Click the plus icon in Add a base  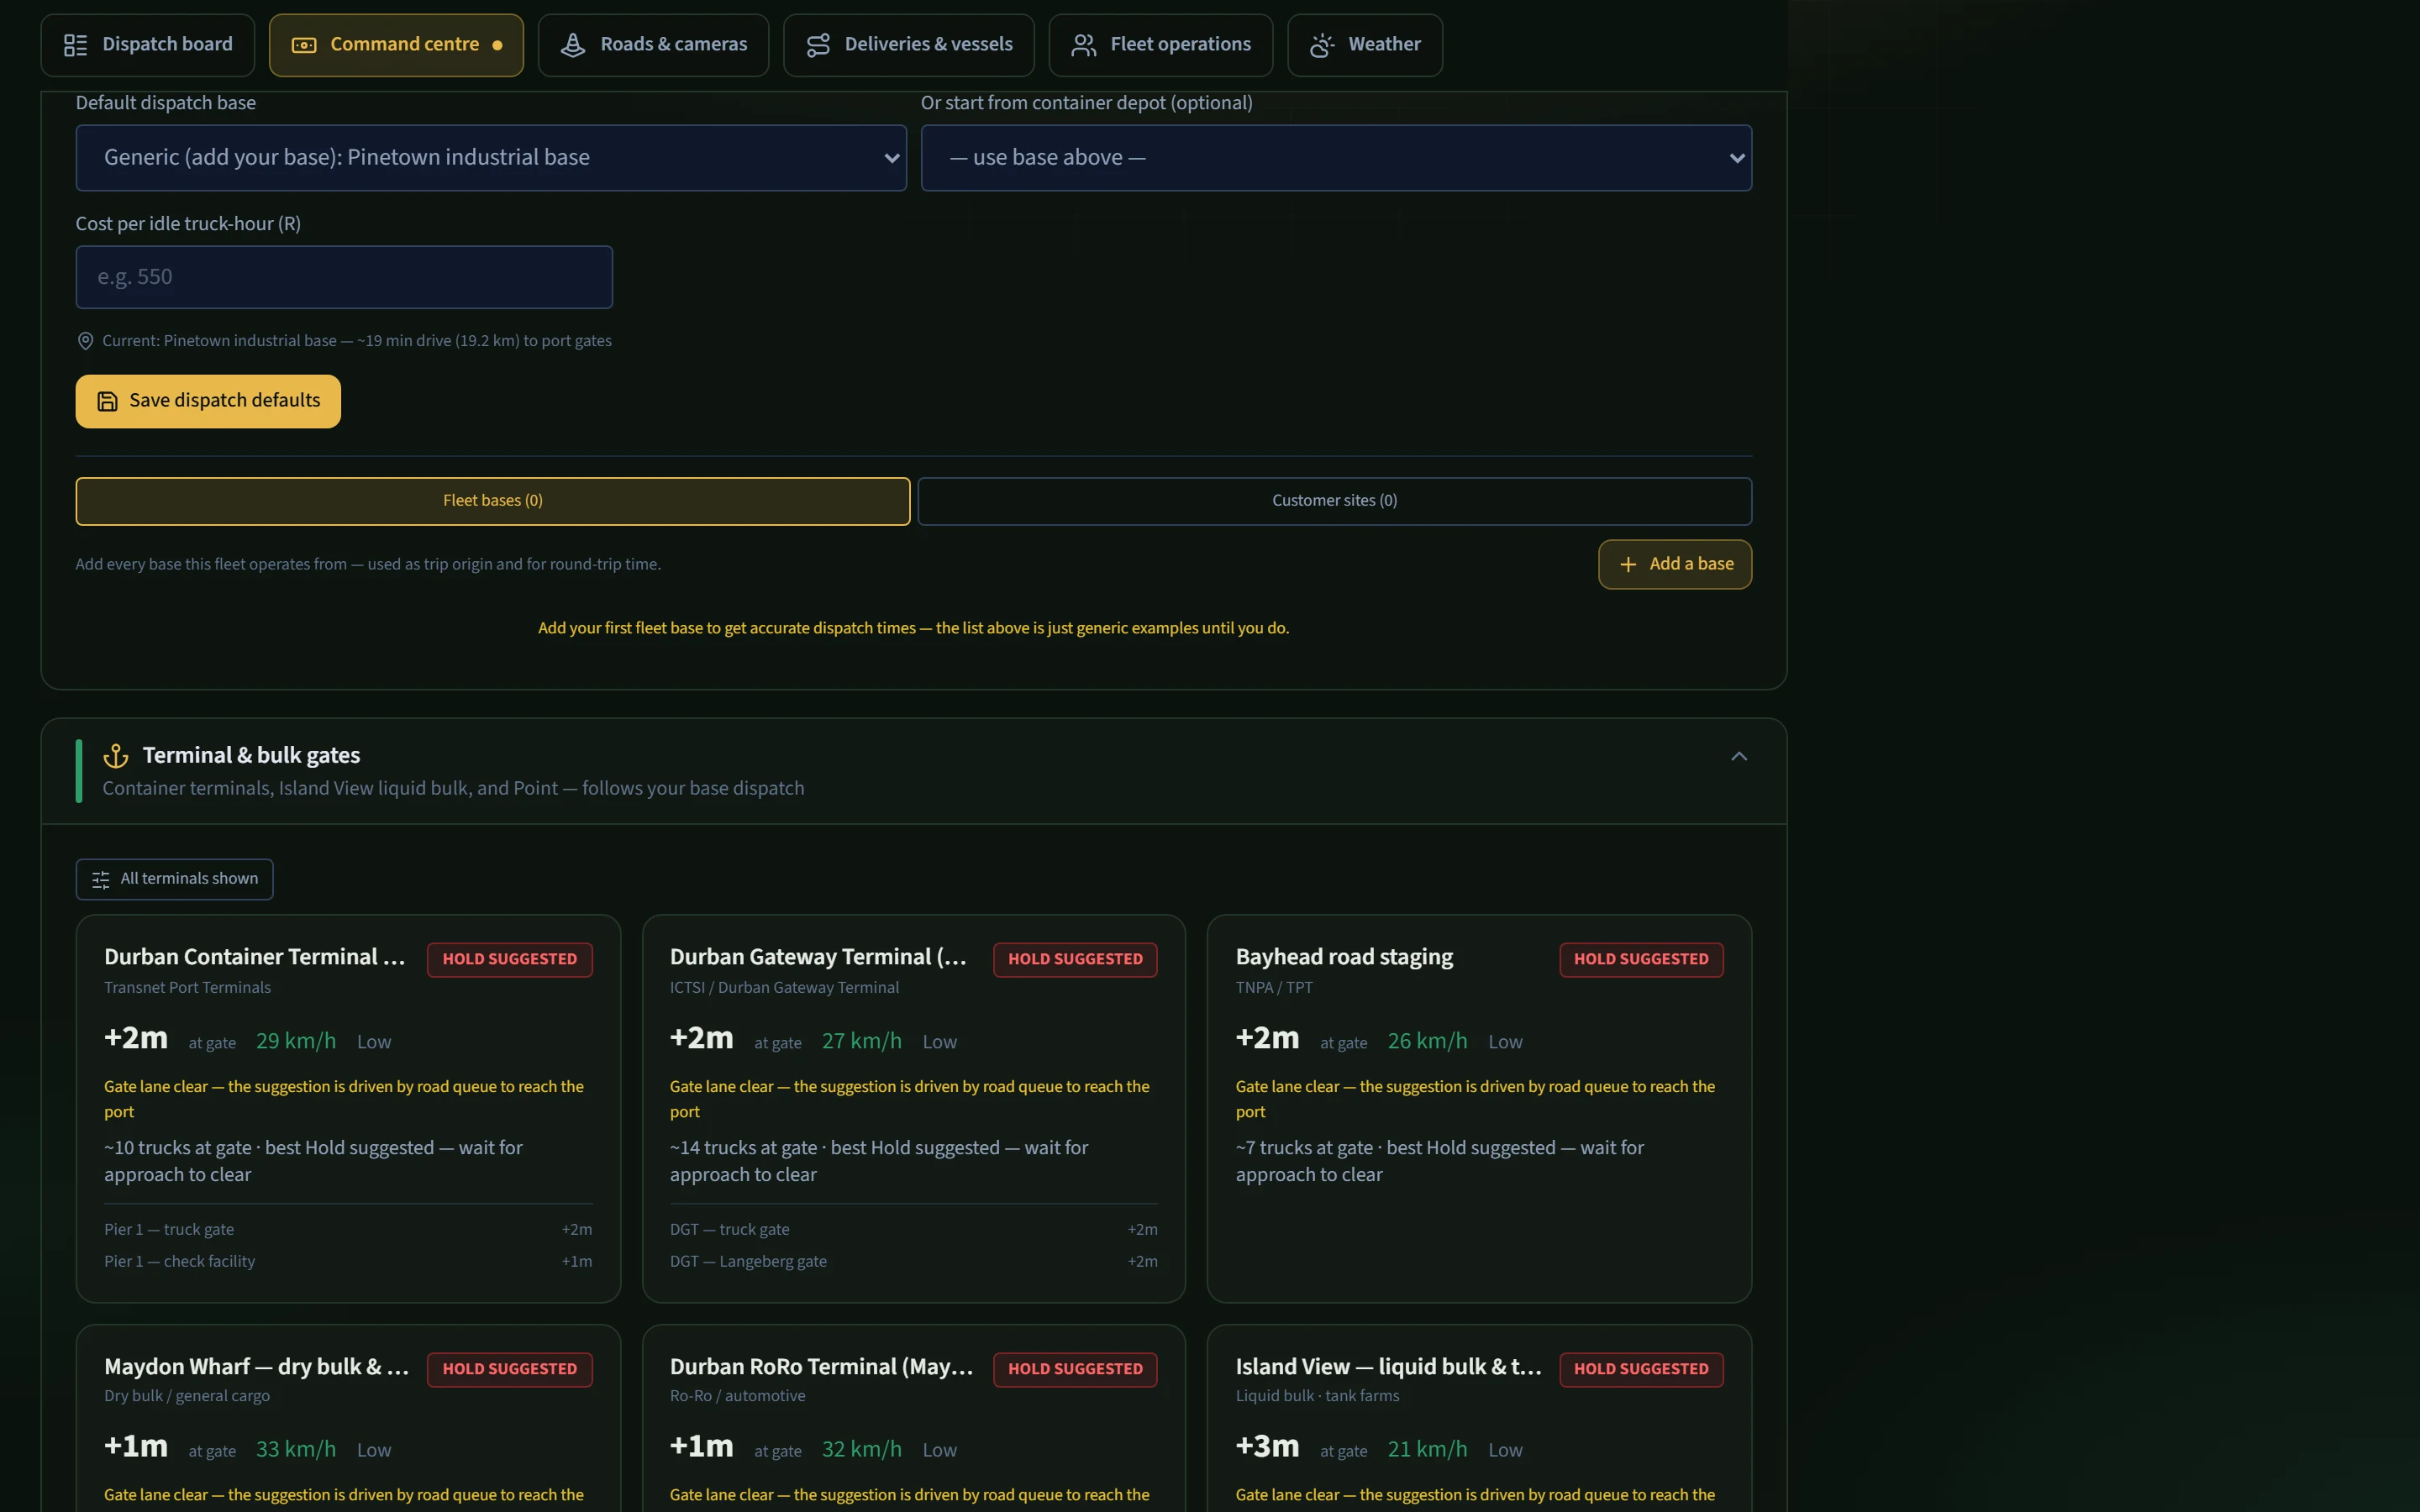tap(1628, 565)
